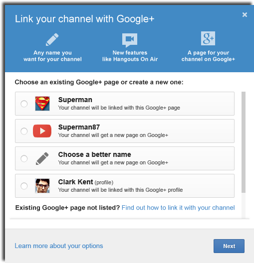This screenshot has width=254, height=263.
Task: Select the Clark Kent profile radio button
Action: pos(24,186)
